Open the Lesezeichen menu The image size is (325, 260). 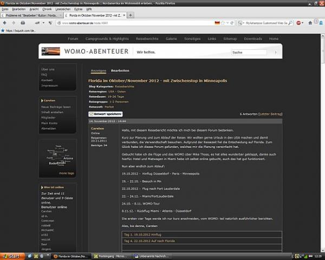click(x=63, y=9)
